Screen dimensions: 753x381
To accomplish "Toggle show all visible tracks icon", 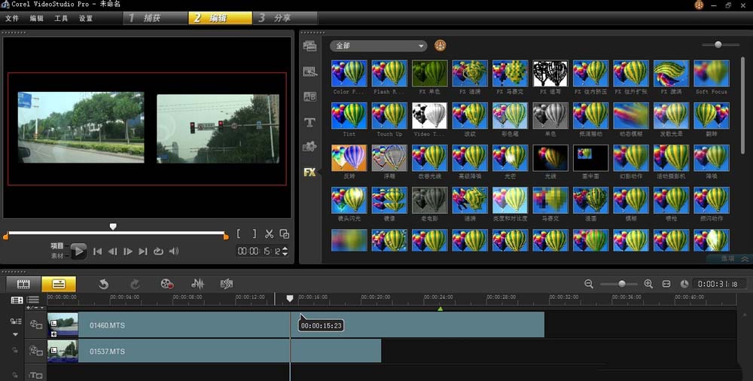I will tap(17, 300).
